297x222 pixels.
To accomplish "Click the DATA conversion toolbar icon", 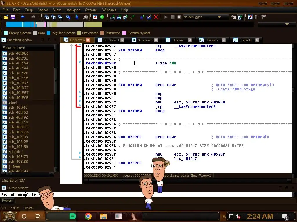I will coord(119,17).
